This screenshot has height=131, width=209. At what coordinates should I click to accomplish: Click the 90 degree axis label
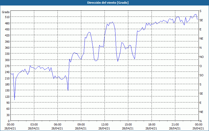click(8, 103)
